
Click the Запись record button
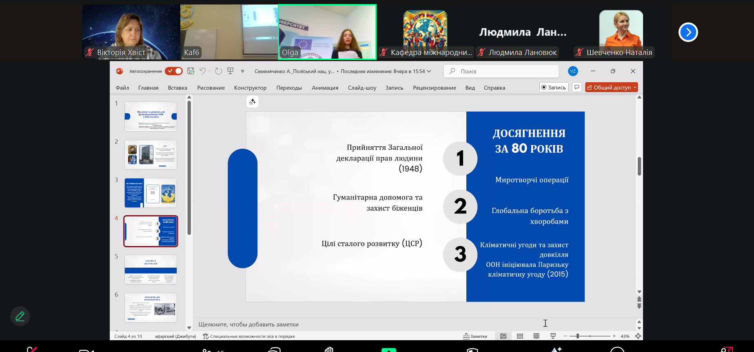pyautogui.click(x=554, y=87)
